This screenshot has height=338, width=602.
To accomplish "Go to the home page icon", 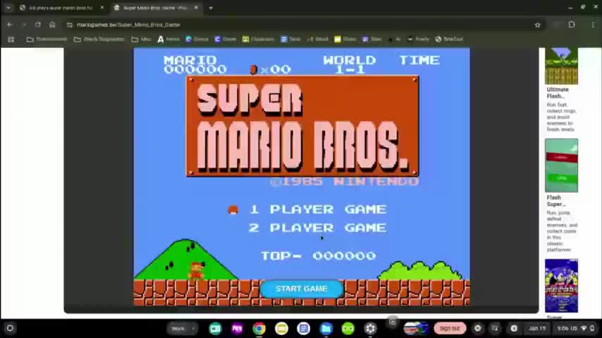I will (x=52, y=25).
